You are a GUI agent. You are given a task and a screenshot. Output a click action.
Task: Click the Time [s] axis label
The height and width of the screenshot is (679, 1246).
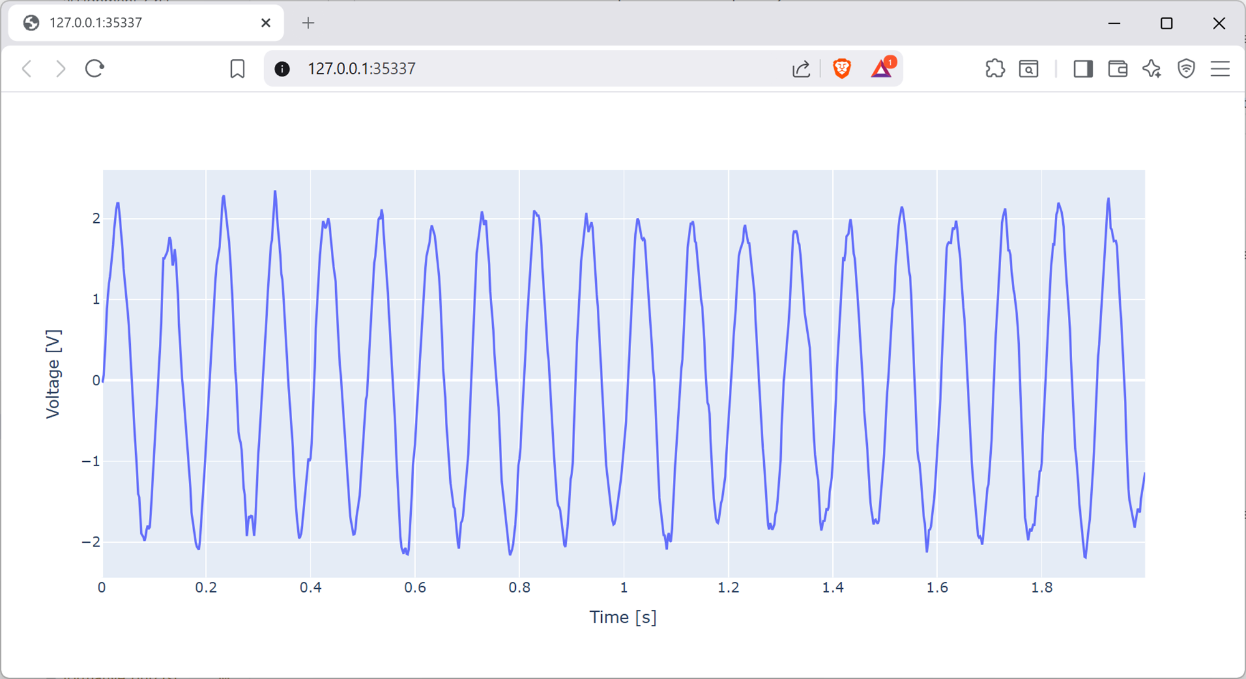coord(622,617)
